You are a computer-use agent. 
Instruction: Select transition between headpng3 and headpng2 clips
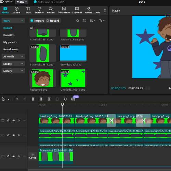tap(111, 120)
